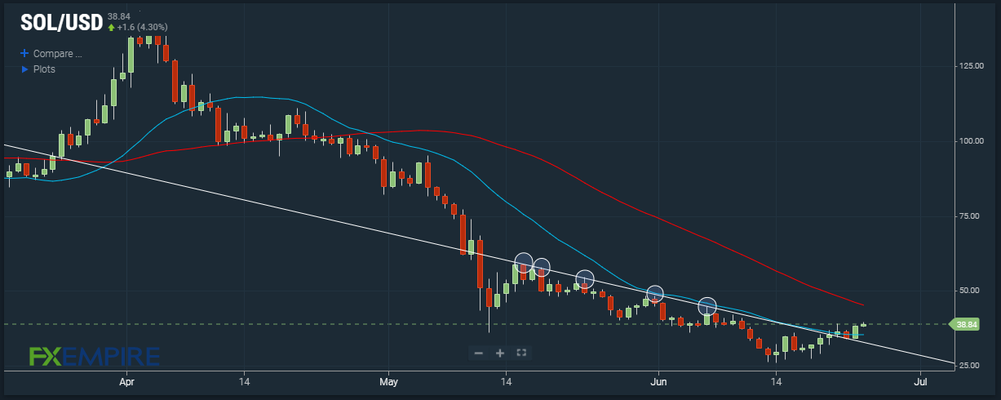Image resolution: width=1001 pixels, height=400 pixels.
Task: Click the Apr date label
Action: pyautogui.click(x=126, y=380)
